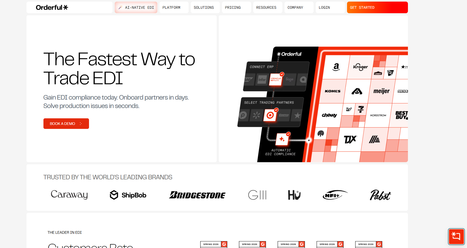Click the NFI brand logo
This screenshot has width=467, height=248.
[335, 195]
